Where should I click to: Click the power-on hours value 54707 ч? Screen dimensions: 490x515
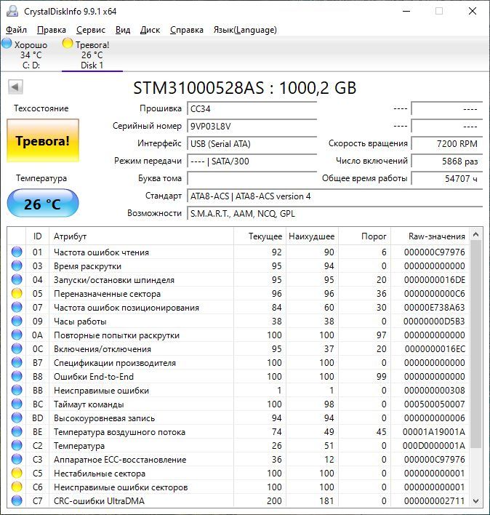[447, 178]
